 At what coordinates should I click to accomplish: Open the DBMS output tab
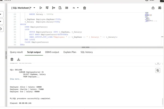[x=52, y=52]
